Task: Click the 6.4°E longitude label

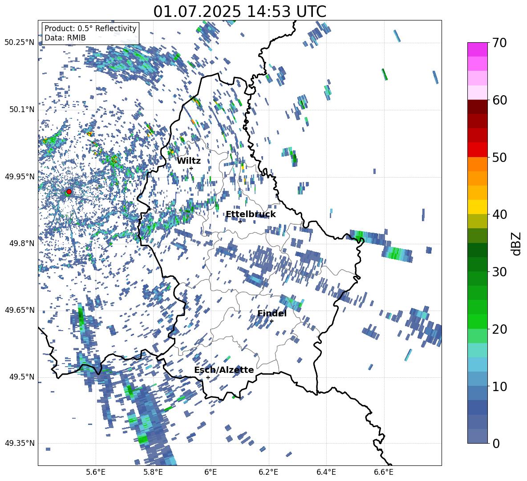Action: (x=326, y=472)
